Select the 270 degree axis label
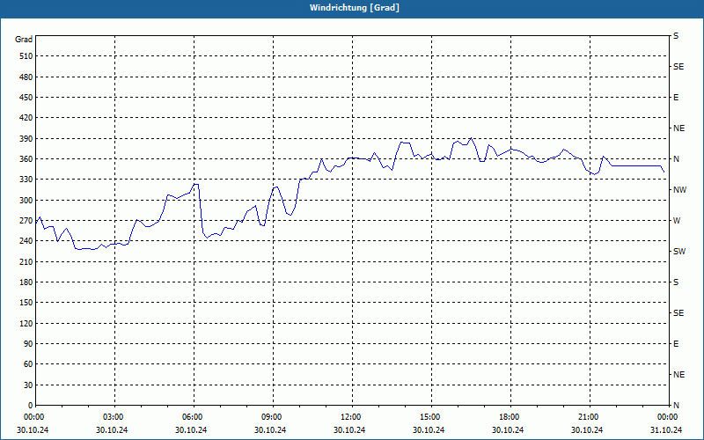The image size is (704, 440). pyautogui.click(x=26, y=221)
